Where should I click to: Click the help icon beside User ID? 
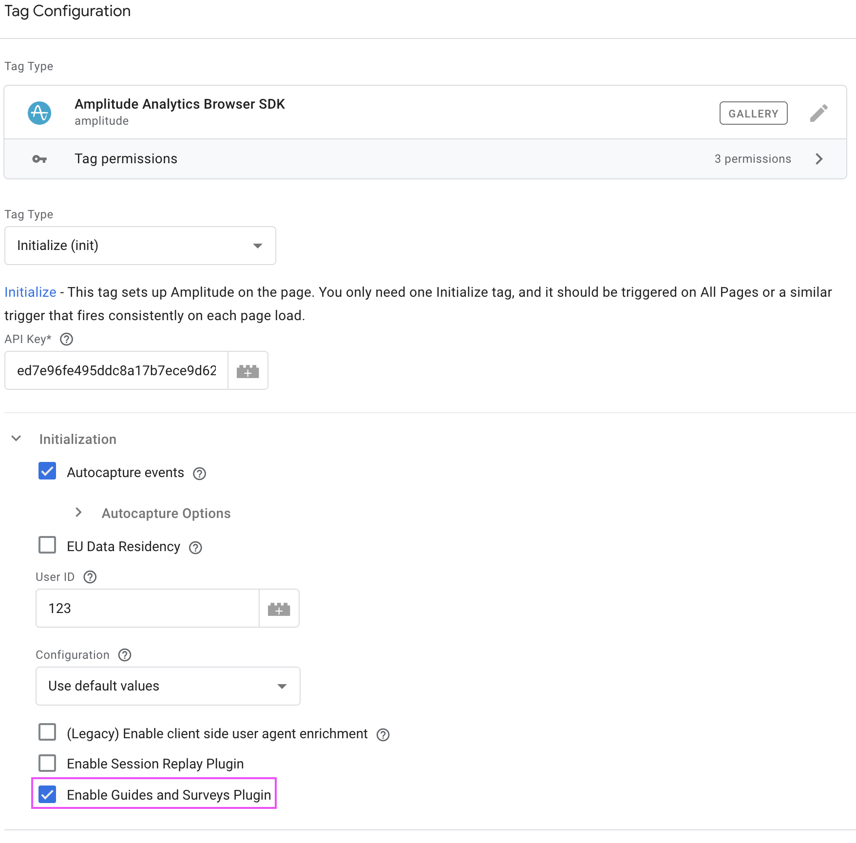[90, 577]
